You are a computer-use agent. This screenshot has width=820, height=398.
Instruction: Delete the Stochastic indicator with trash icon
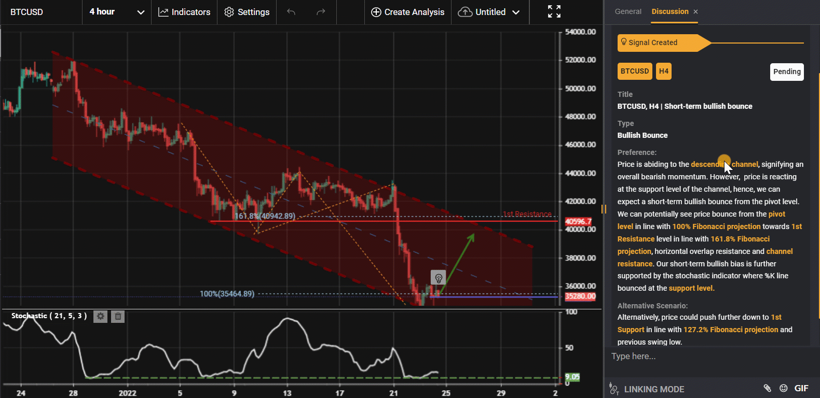point(118,316)
